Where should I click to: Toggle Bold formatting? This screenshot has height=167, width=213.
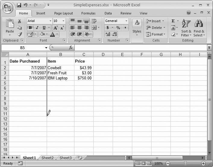tap(30, 28)
